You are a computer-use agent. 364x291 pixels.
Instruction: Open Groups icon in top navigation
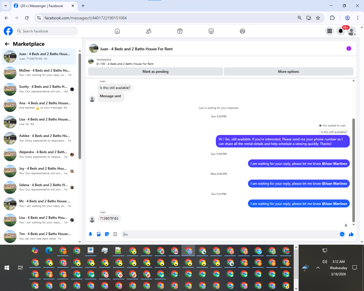(242, 31)
